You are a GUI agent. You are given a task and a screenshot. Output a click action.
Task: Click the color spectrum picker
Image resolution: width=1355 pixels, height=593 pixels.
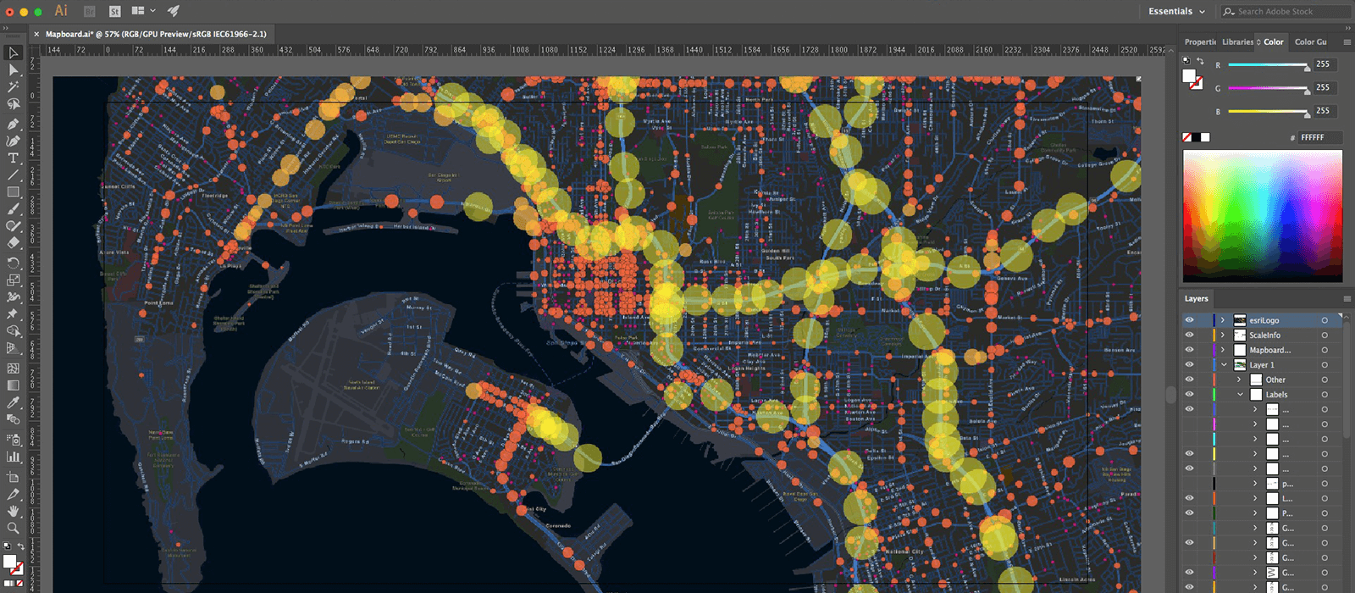[1262, 216]
